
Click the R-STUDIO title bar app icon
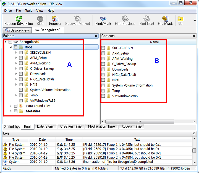[4, 4]
